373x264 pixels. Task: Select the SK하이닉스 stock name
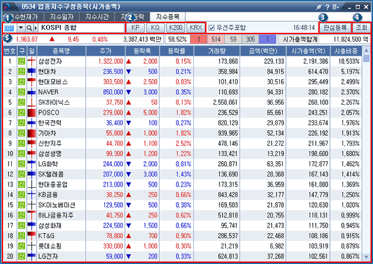pos(54,102)
